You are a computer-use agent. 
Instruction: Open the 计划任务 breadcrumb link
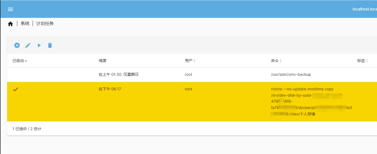[x=45, y=24]
